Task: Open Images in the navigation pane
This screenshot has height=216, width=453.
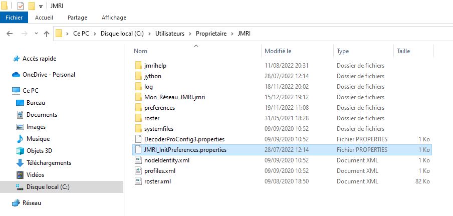Action: tap(36, 127)
